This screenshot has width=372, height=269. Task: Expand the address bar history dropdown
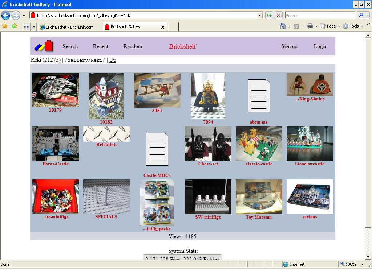(x=260, y=15)
